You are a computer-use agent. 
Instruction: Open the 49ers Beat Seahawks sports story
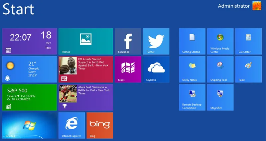[x=86, y=97]
